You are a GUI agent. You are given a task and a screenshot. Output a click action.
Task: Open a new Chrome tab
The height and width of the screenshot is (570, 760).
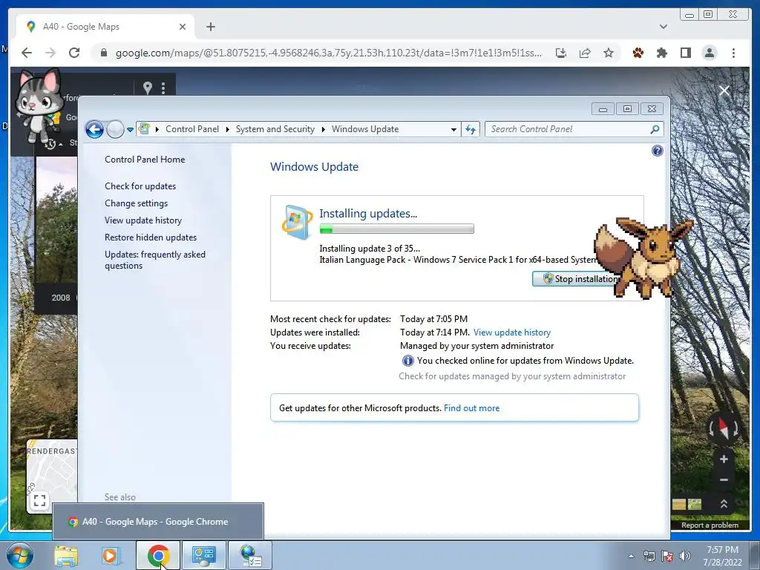coord(210,27)
